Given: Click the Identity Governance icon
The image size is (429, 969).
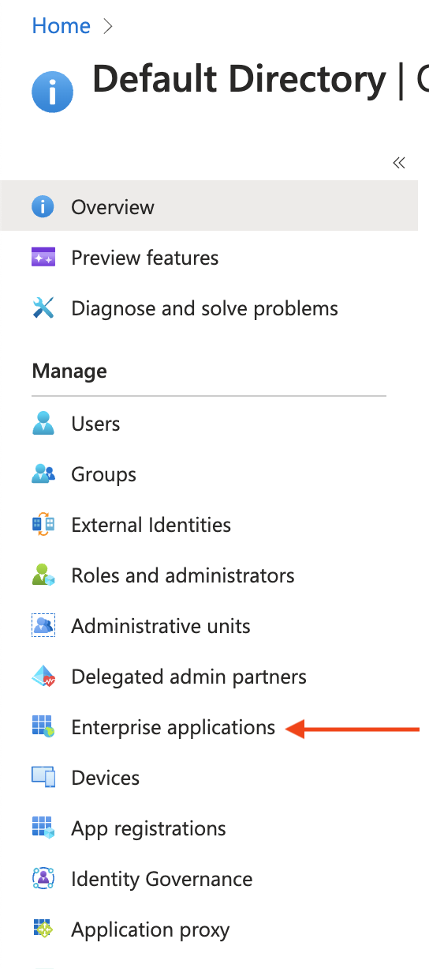Looking at the screenshot, I should (x=43, y=879).
